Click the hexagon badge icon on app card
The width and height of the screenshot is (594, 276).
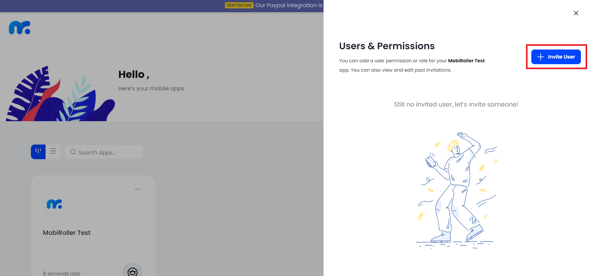click(x=133, y=270)
